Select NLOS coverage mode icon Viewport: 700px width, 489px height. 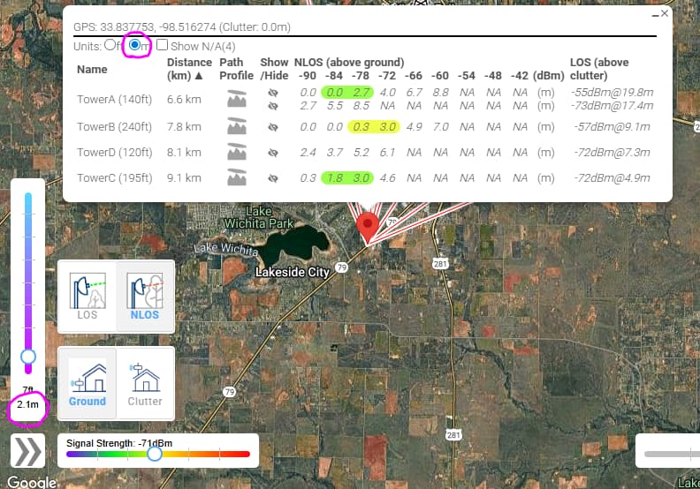(145, 296)
